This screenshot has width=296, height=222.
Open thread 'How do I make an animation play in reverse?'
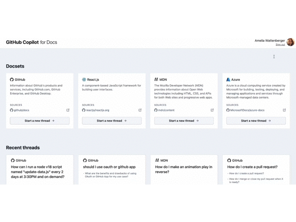click(x=184, y=169)
